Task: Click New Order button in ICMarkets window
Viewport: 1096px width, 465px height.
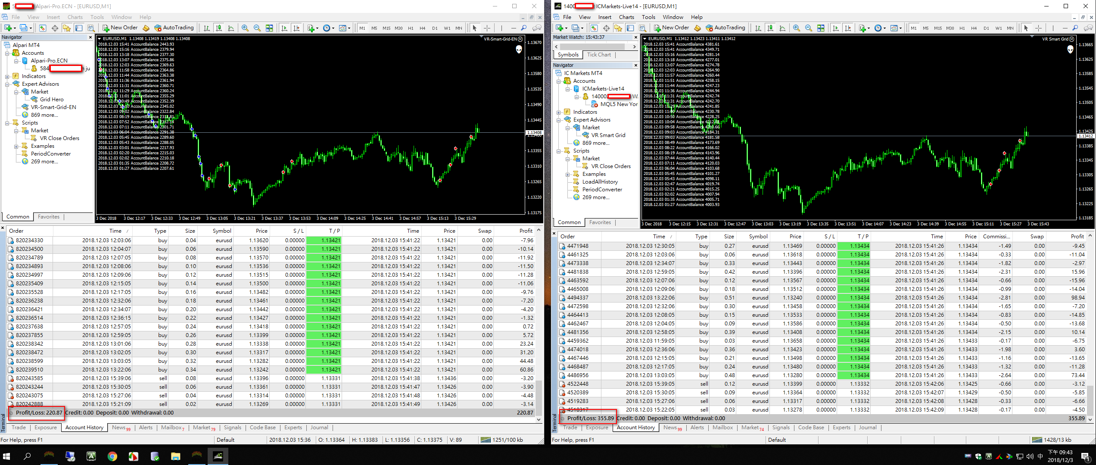Action: (x=671, y=28)
